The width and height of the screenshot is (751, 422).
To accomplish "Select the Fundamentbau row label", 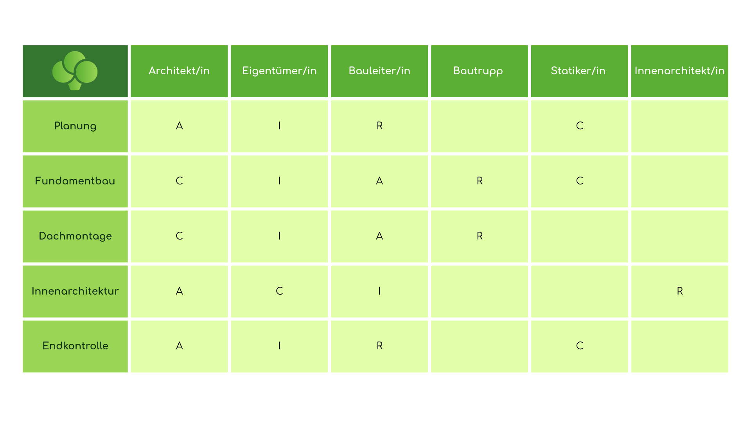I will tap(75, 181).
